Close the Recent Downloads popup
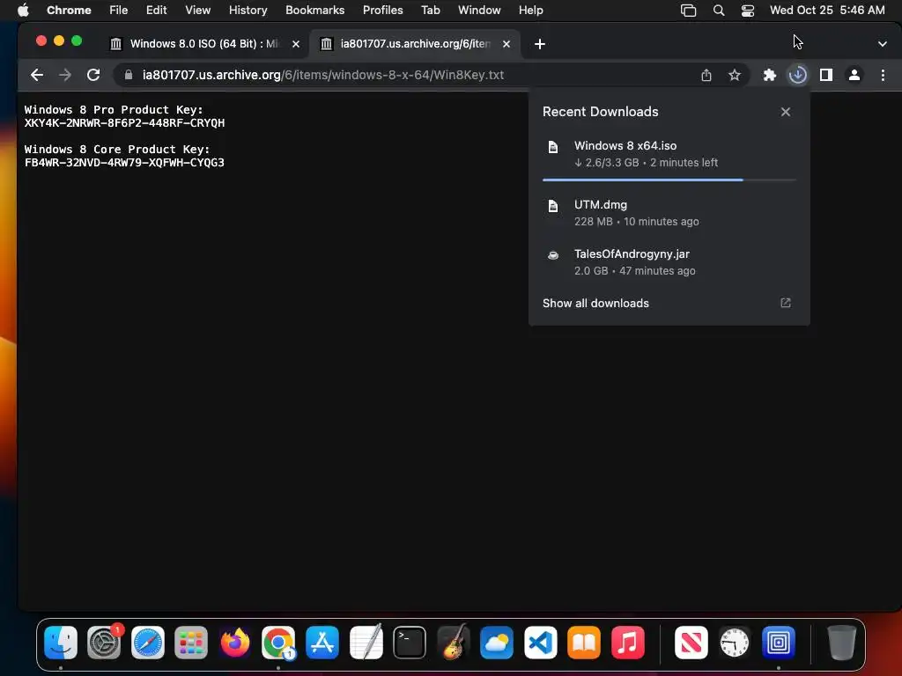The width and height of the screenshot is (902, 676). click(x=785, y=112)
